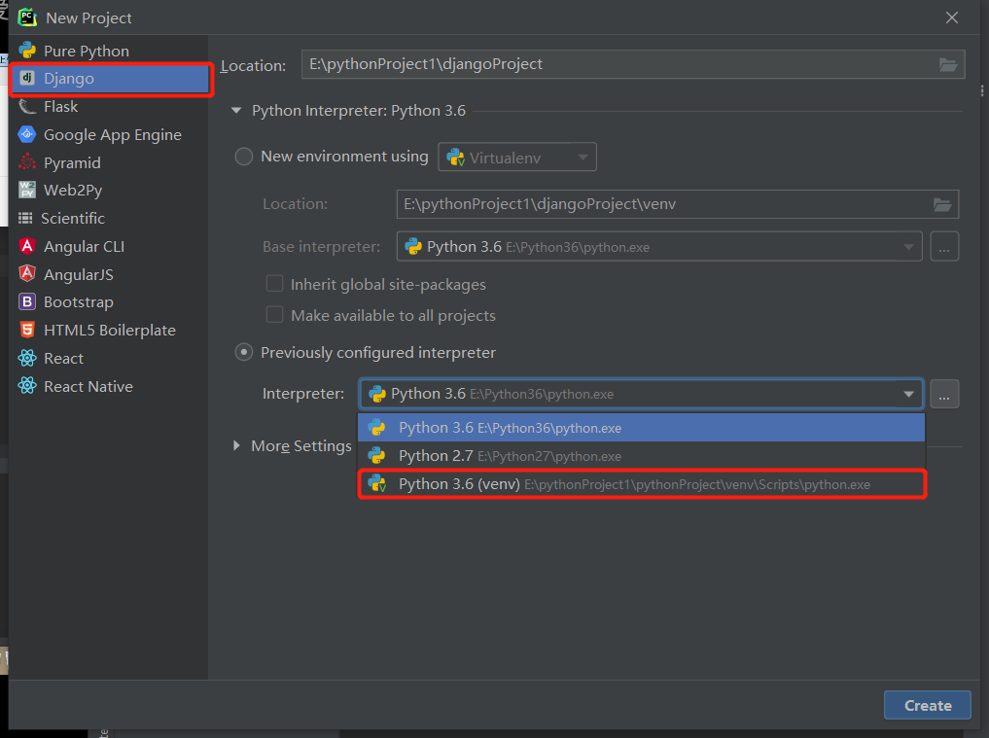
Task: Collapse the Interpreter dropdown list arrow
Action: pyautogui.click(x=908, y=394)
